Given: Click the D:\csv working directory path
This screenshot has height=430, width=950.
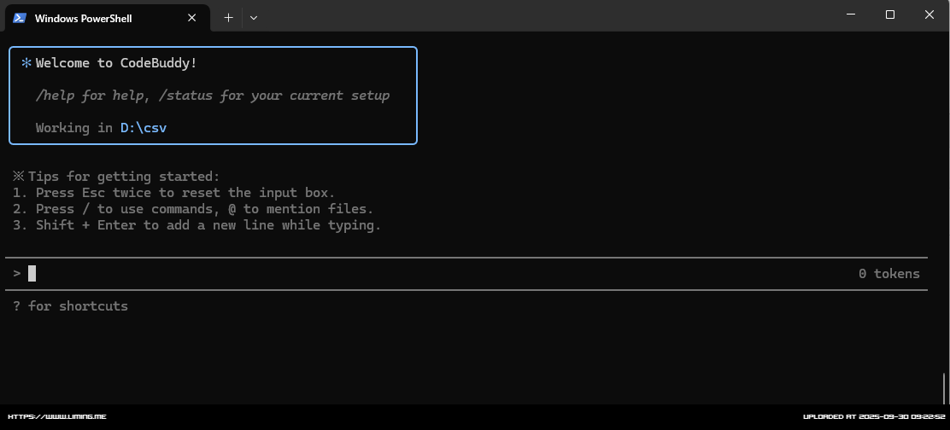Looking at the screenshot, I should (x=144, y=128).
